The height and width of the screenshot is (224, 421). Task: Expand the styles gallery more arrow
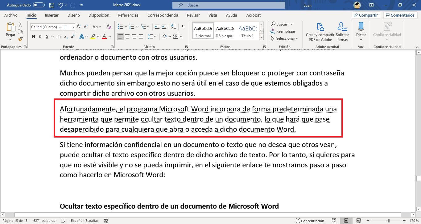pos(262,37)
